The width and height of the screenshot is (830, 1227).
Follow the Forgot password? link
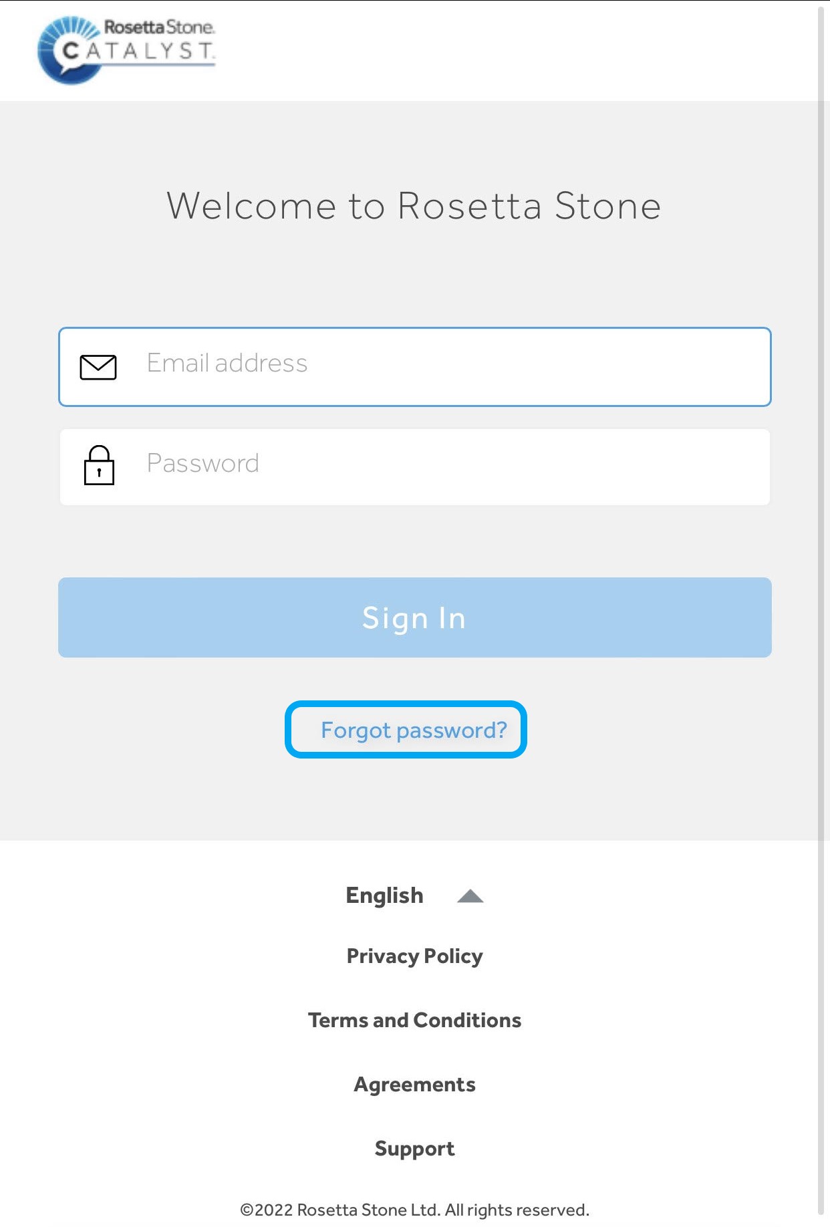[x=414, y=730]
